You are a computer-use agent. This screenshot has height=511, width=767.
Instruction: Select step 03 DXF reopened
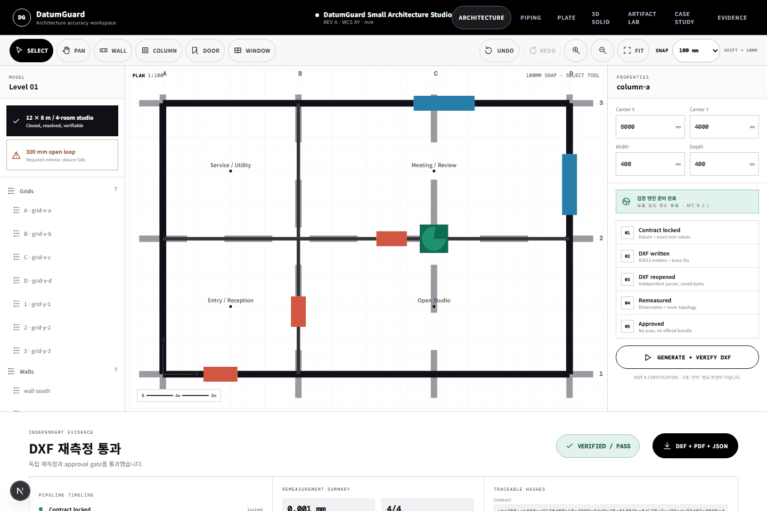pyautogui.click(x=687, y=279)
